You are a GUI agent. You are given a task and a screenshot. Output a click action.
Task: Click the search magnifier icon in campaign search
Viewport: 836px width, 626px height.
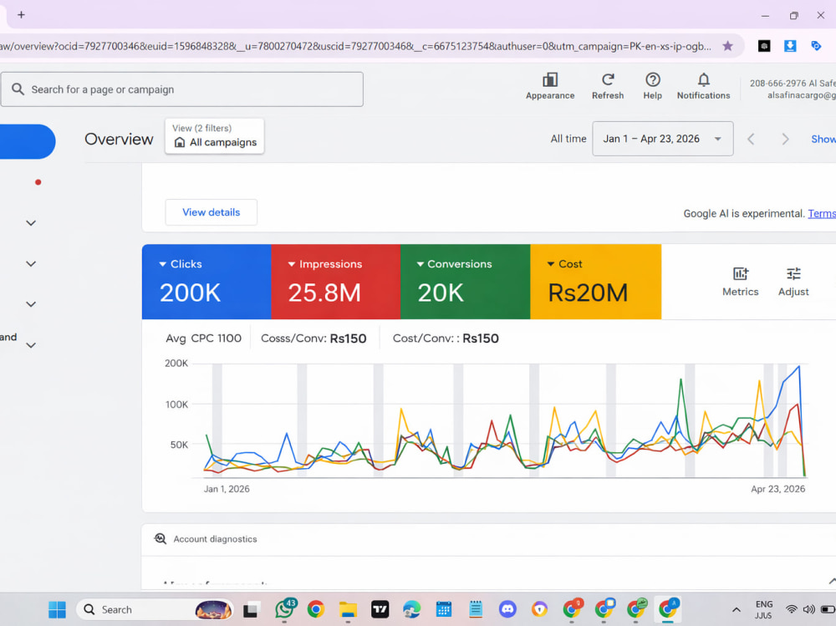point(18,89)
